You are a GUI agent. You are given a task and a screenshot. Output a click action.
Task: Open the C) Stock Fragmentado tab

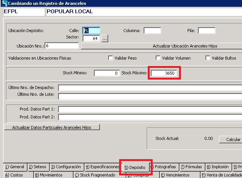point(95,175)
